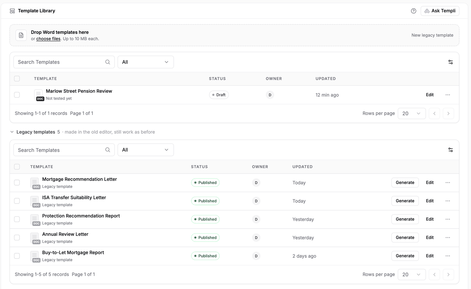This screenshot has height=289, width=471.
Task: Generate Mortgage Recommendation Letter
Action: coord(405,183)
